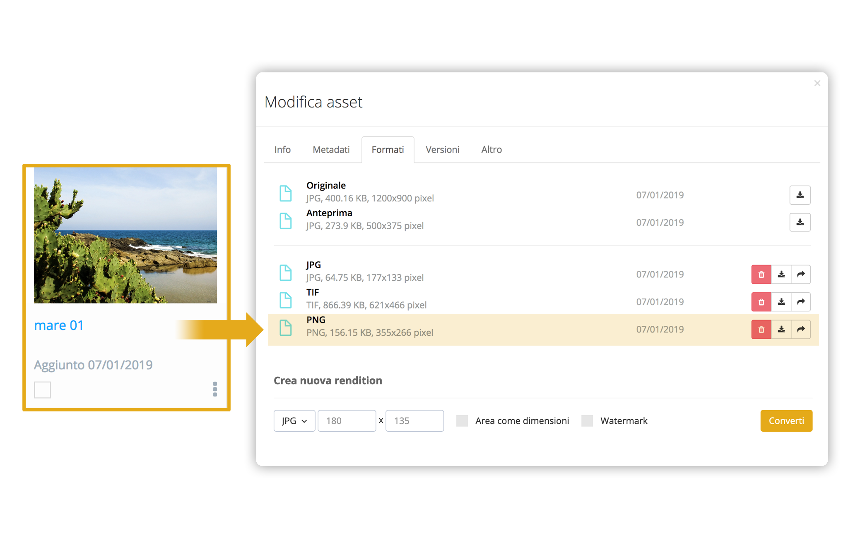Viewport: 848px width, 552px height.
Task: Open the mare 01 three-dot menu
Action: click(x=215, y=389)
